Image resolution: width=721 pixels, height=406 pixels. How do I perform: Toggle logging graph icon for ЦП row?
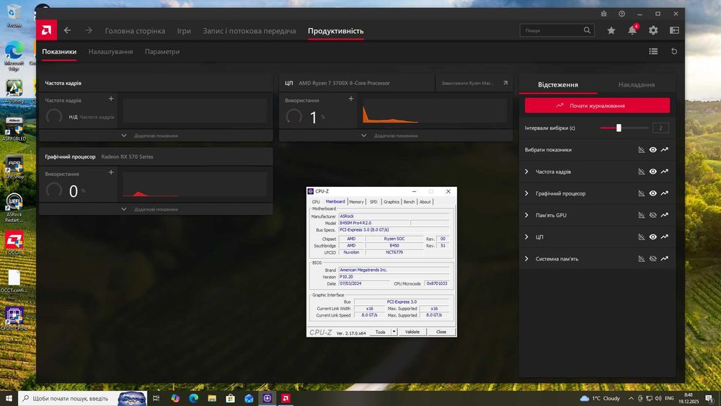click(665, 237)
